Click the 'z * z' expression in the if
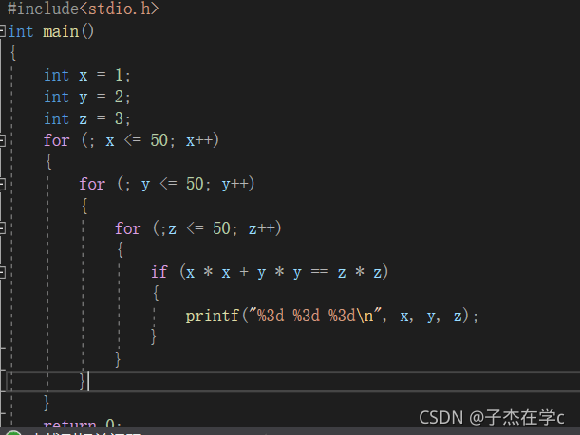The width and height of the screenshot is (580, 435). point(360,273)
